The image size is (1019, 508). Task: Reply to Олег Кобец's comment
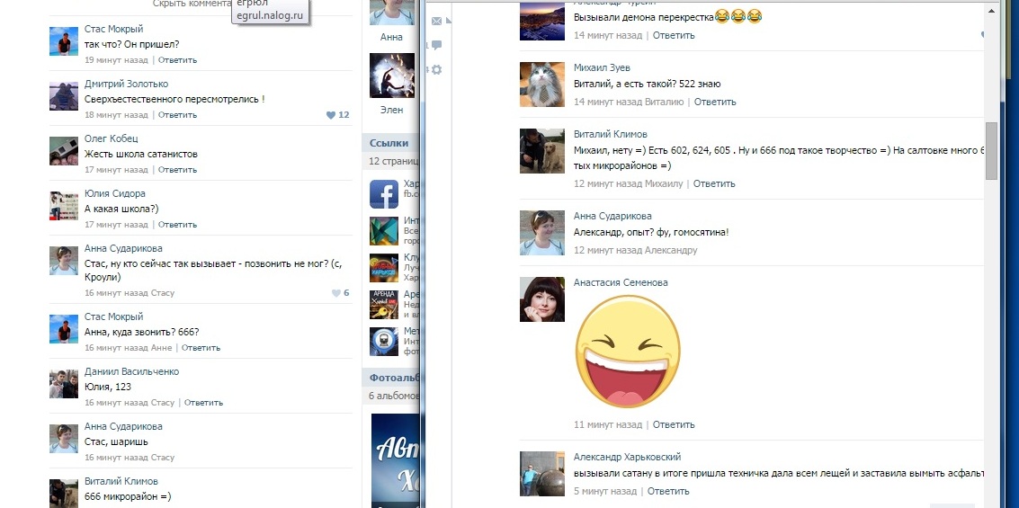coord(177,170)
